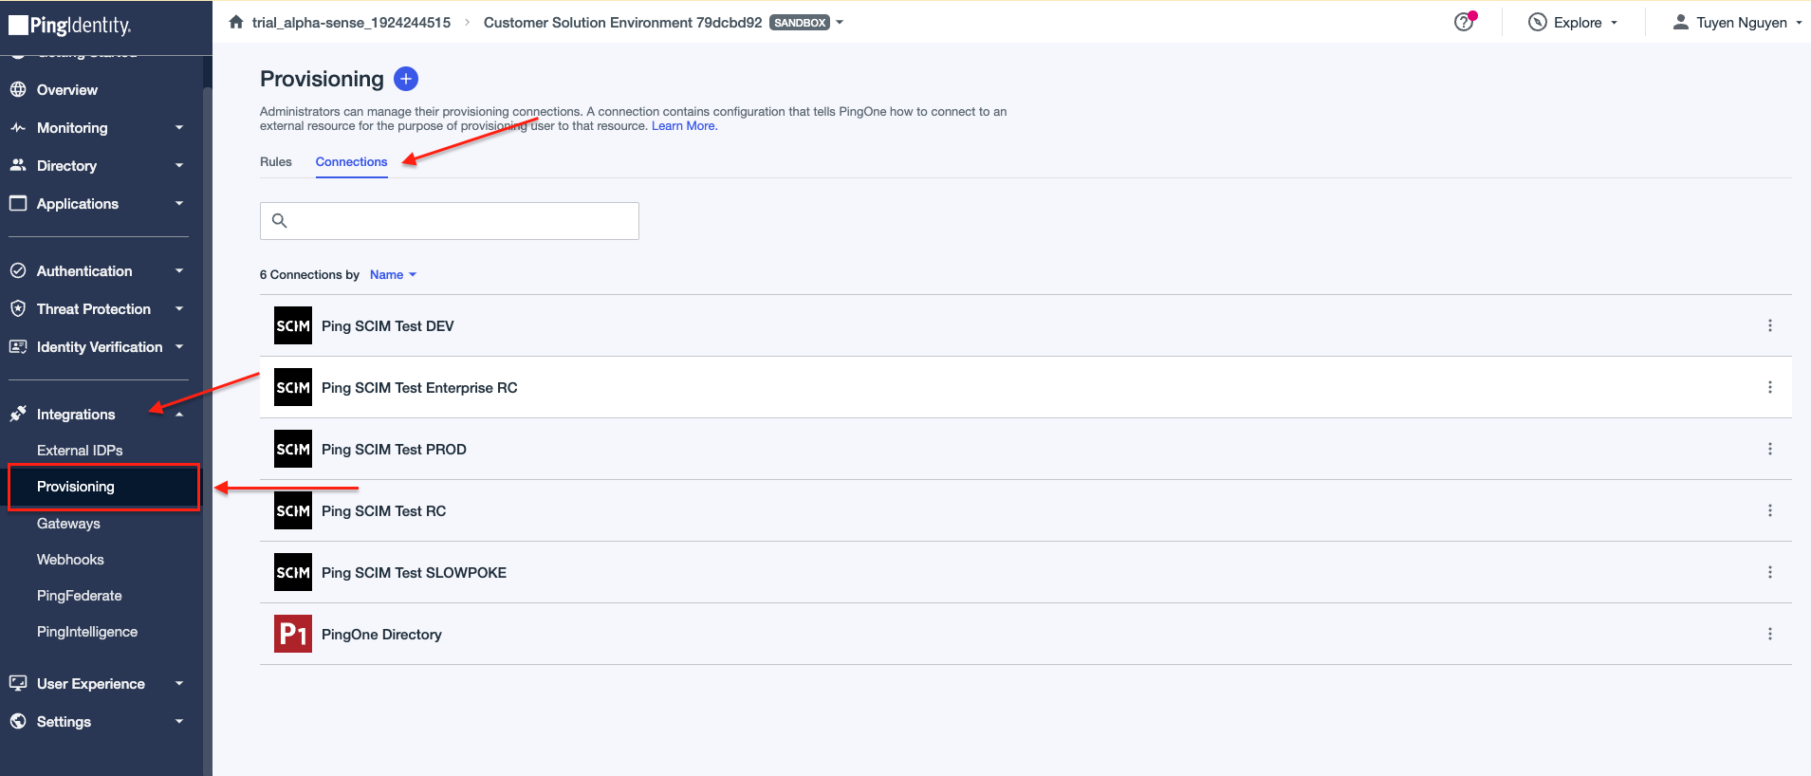Click the Overview globe icon
The image size is (1811, 776).
click(x=18, y=89)
